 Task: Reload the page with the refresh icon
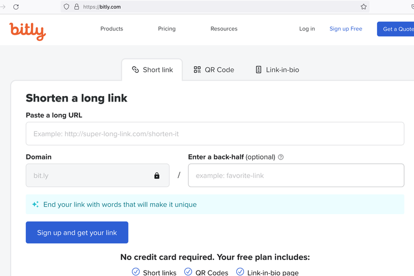16,7
